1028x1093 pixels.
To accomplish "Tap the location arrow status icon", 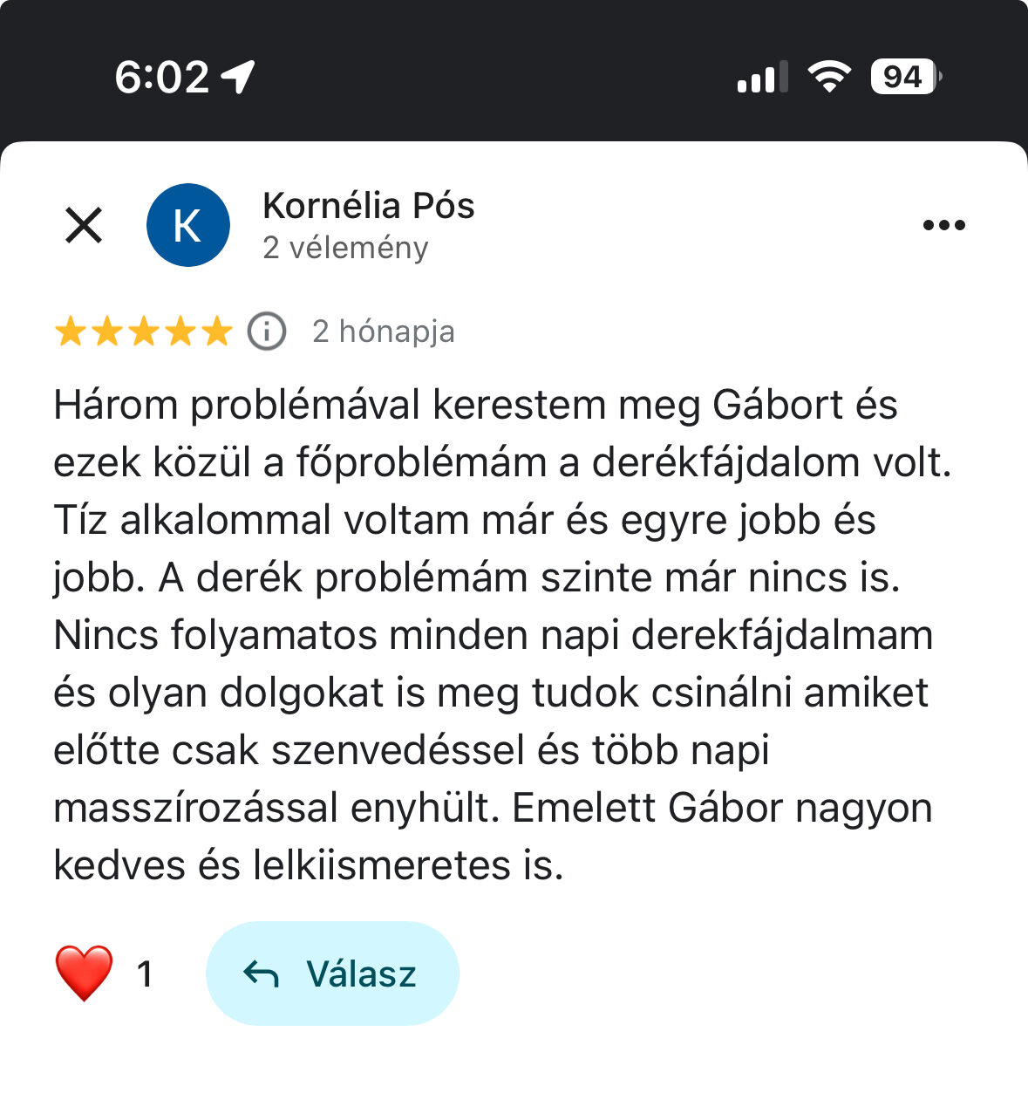I will point(237,77).
